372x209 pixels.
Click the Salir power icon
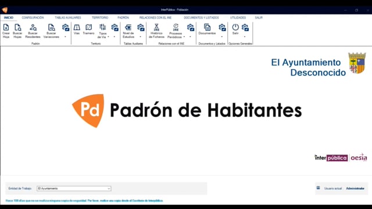click(235, 27)
